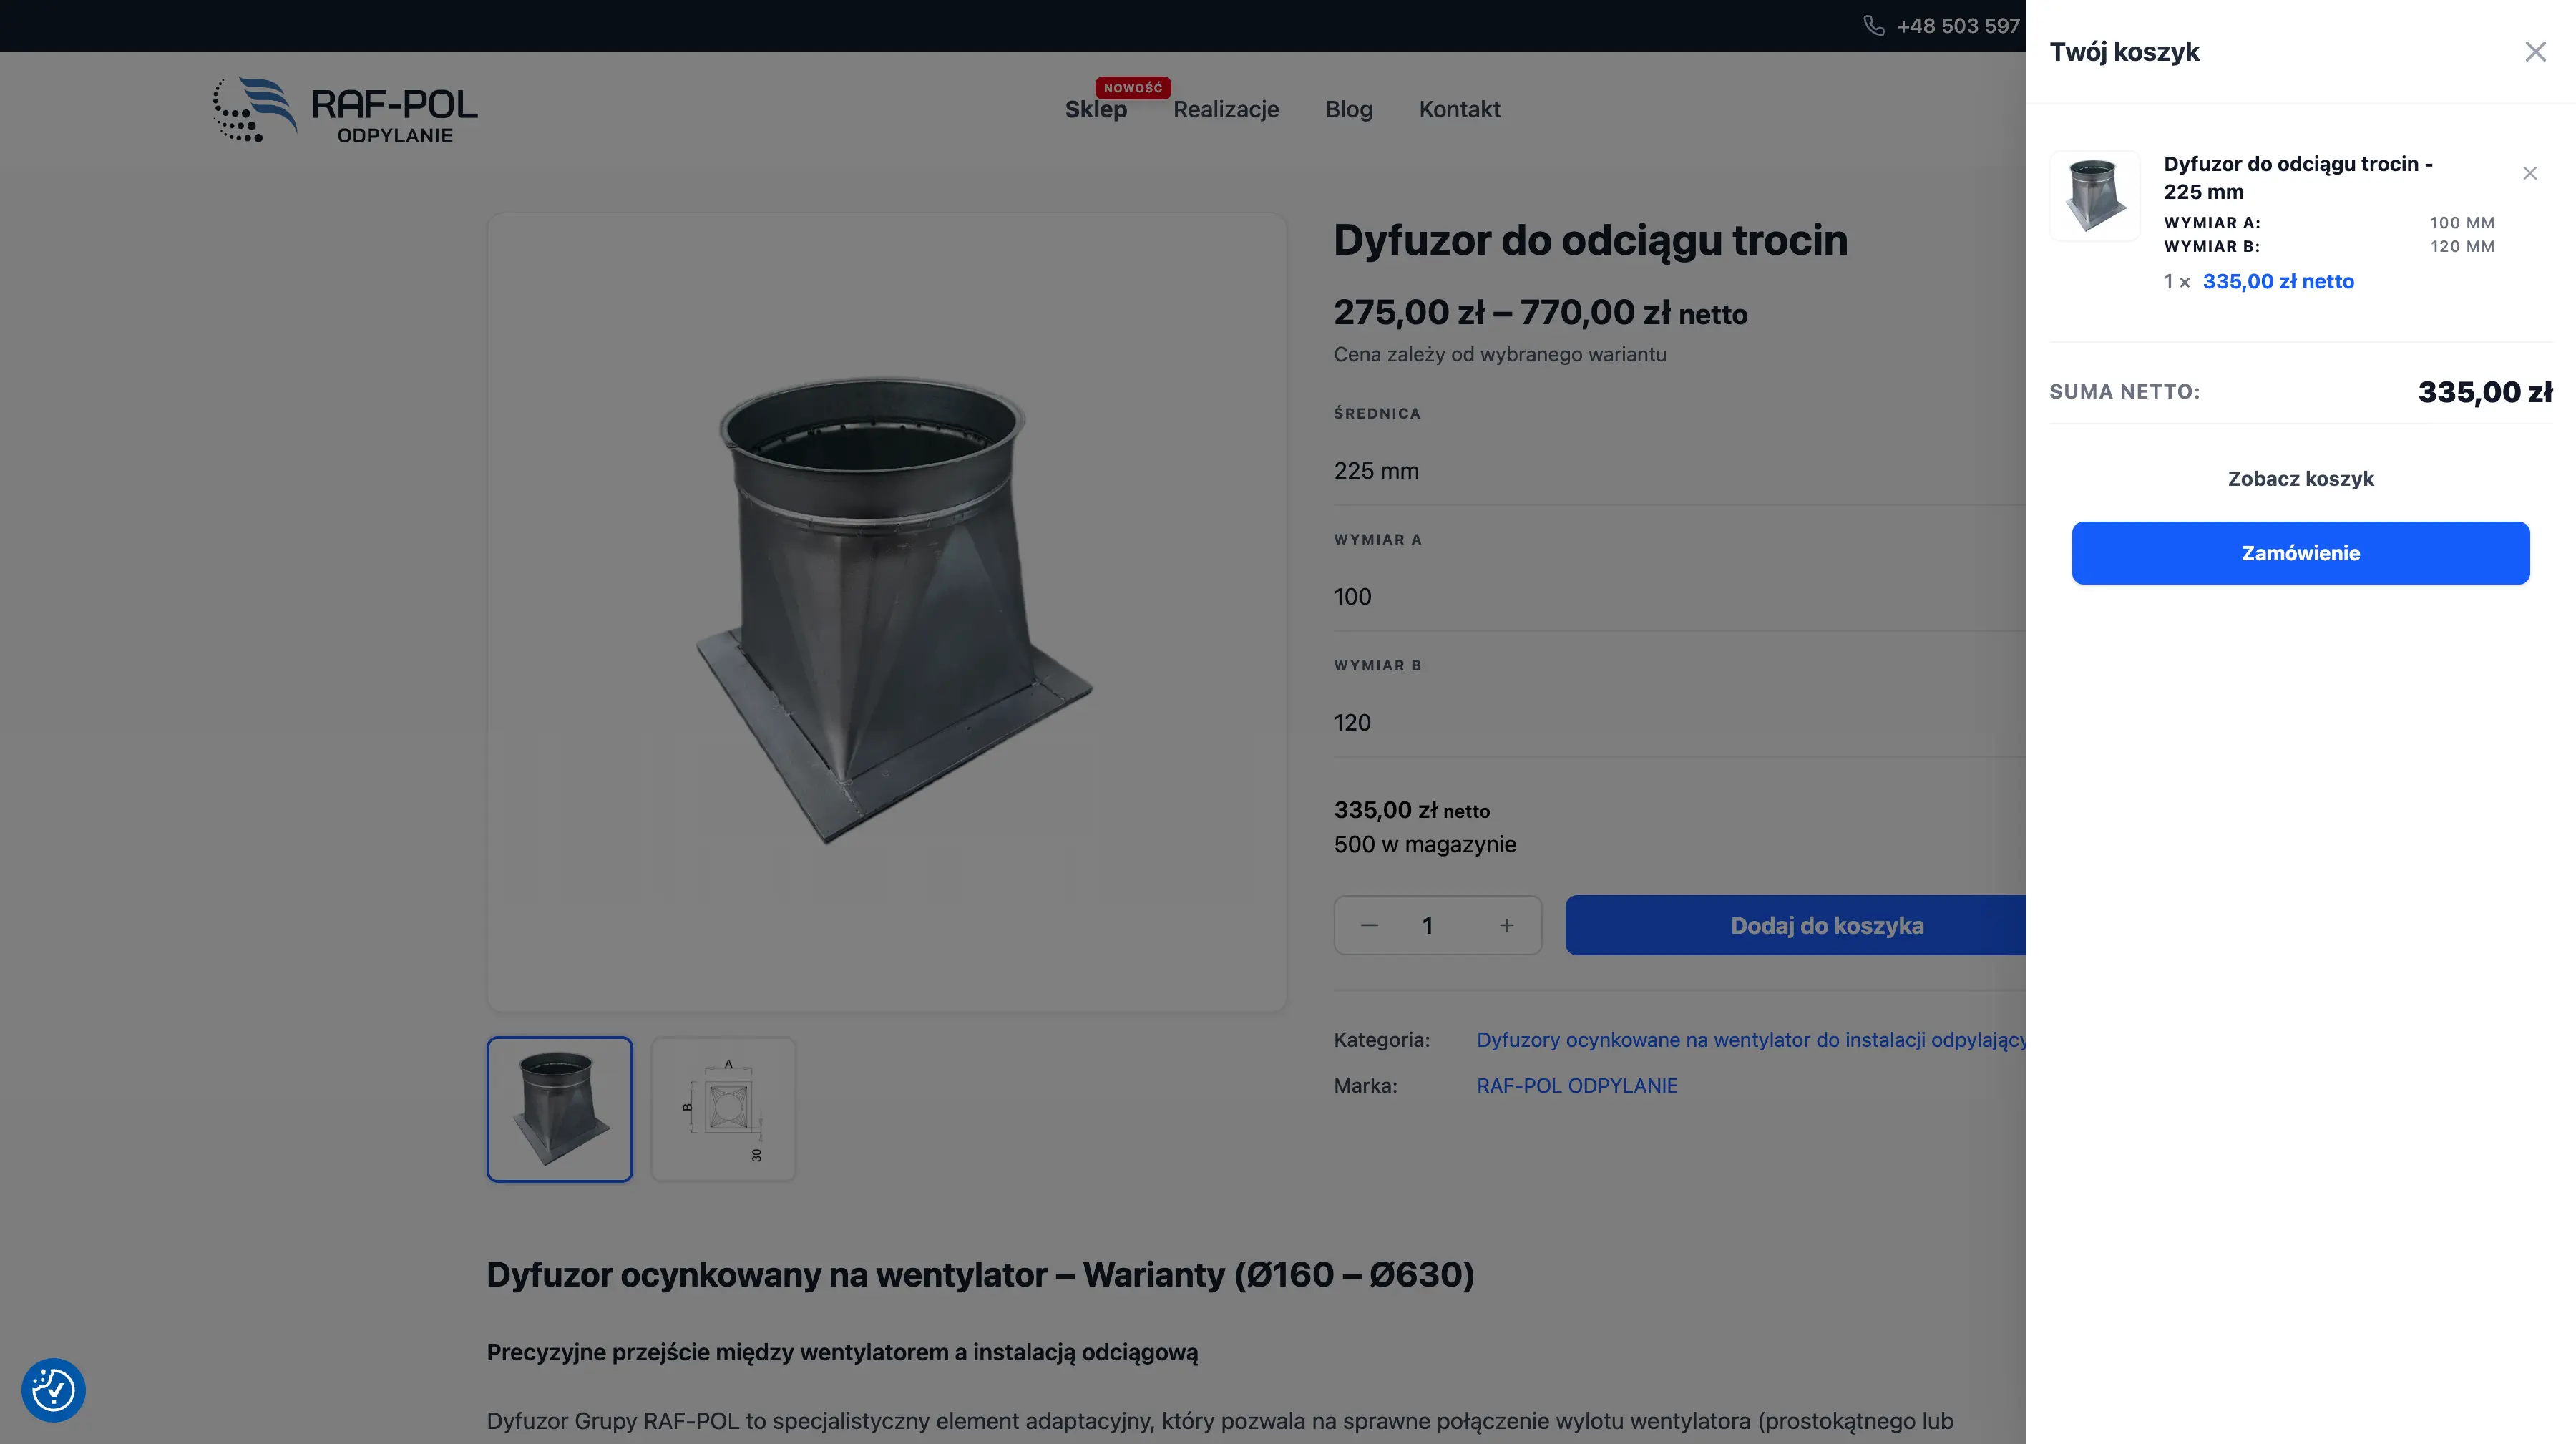Open the Sklep menu item
Viewport: 2576px width, 1444px height.
(1095, 110)
